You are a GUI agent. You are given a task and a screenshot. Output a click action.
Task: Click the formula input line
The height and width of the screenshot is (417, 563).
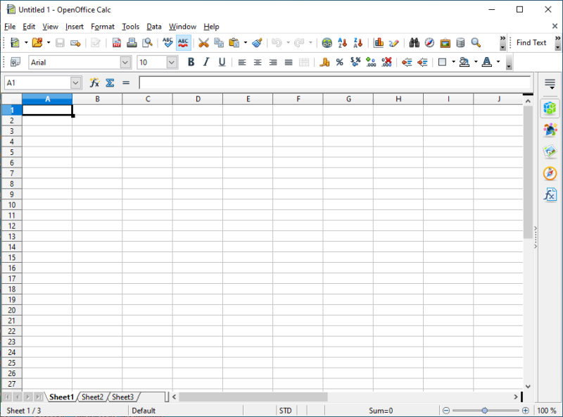[334, 83]
